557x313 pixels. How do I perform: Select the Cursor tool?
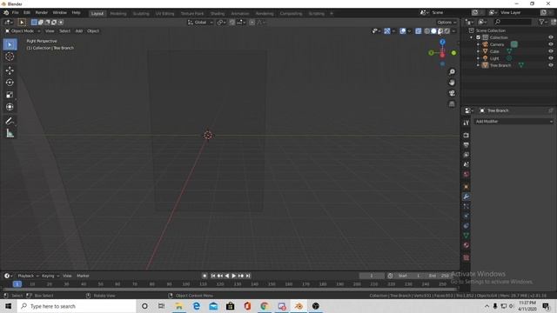[x=10, y=57]
